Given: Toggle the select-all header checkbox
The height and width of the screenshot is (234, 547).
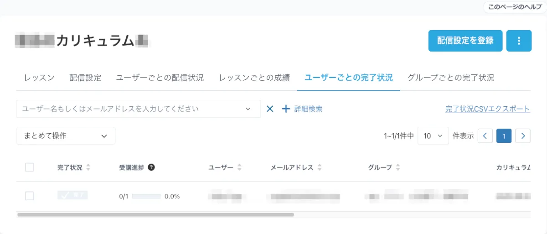Looking at the screenshot, I should coord(30,167).
